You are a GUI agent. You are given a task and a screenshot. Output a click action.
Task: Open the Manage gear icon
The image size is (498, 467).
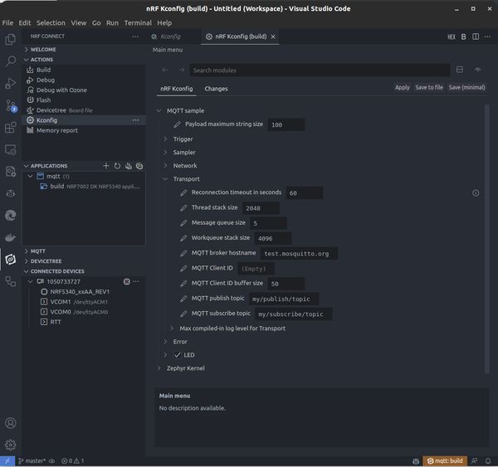11,445
